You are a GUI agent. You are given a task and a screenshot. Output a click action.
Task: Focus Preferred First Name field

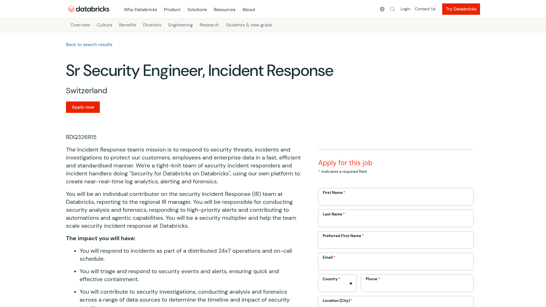396,240
